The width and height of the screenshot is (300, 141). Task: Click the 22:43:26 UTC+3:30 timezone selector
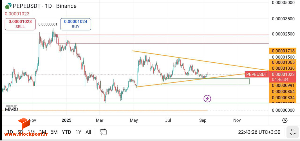(259, 132)
